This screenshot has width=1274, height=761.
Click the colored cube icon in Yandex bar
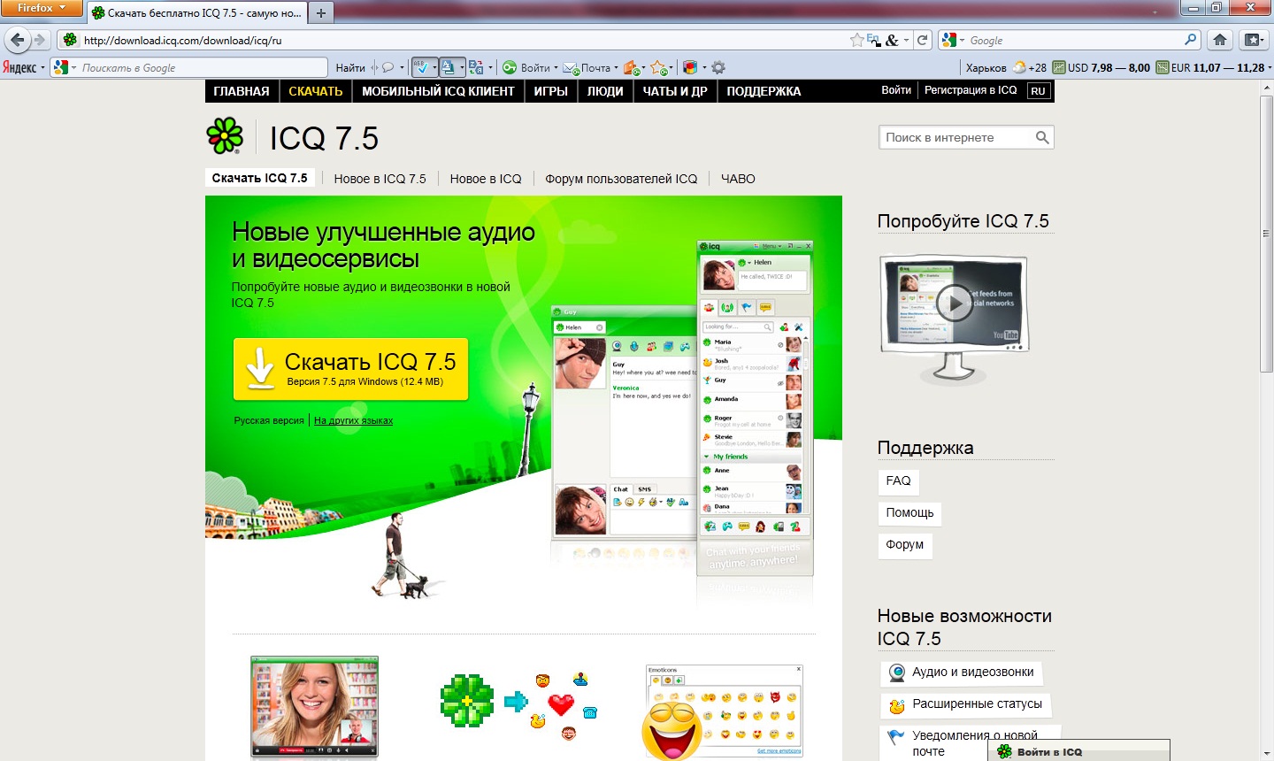(690, 67)
